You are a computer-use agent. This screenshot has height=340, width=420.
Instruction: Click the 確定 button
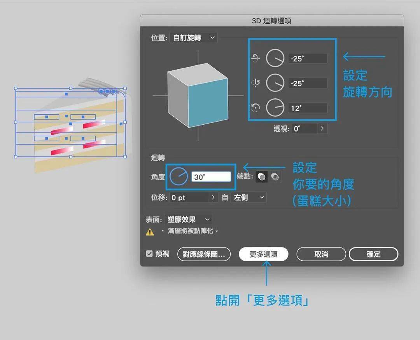[373, 254]
